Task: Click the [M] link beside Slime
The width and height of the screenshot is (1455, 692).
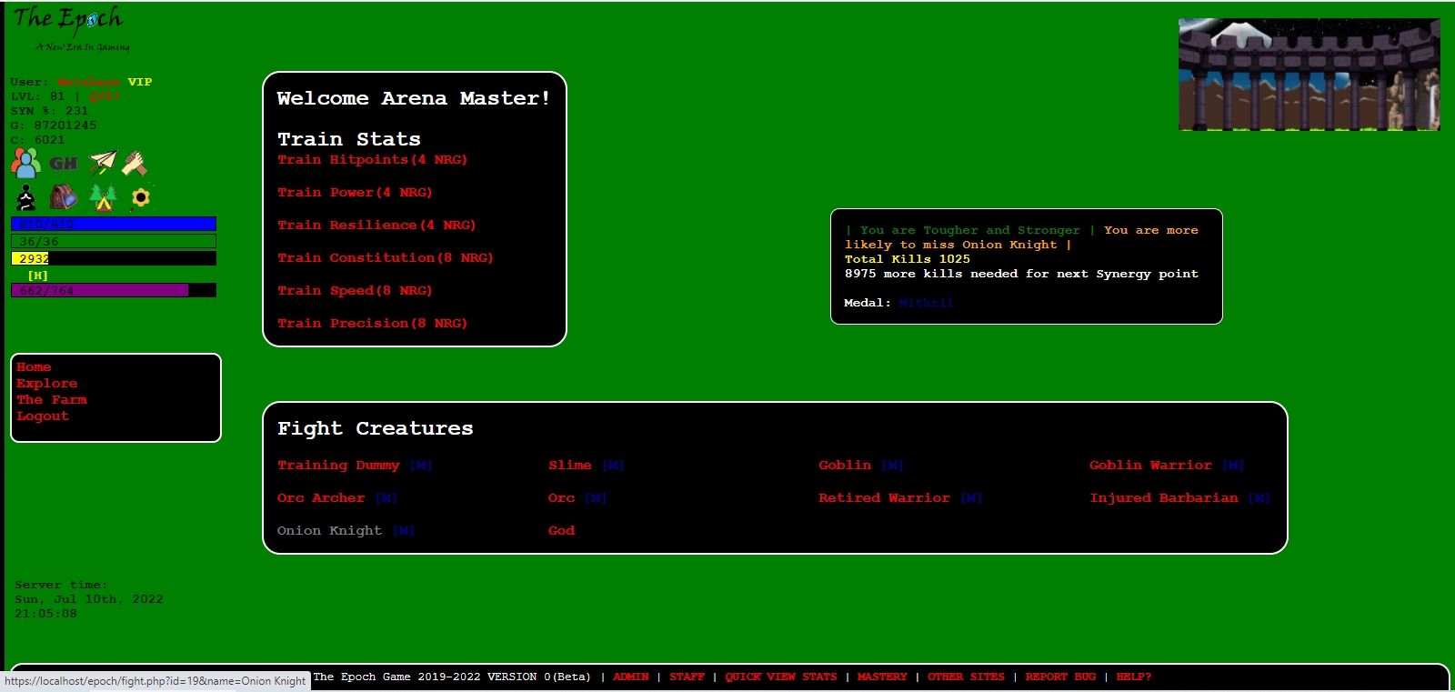Action: [614, 466]
